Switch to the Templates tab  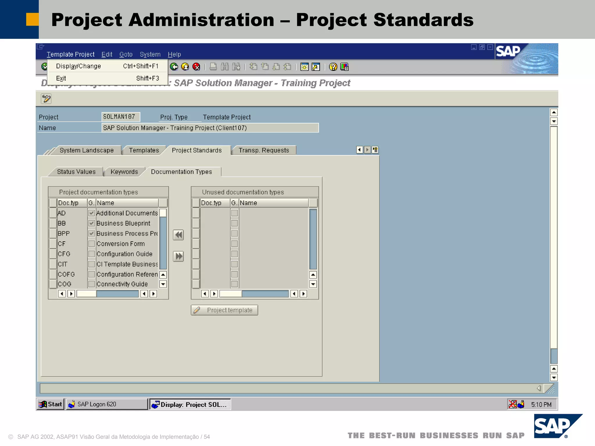click(144, 150)
